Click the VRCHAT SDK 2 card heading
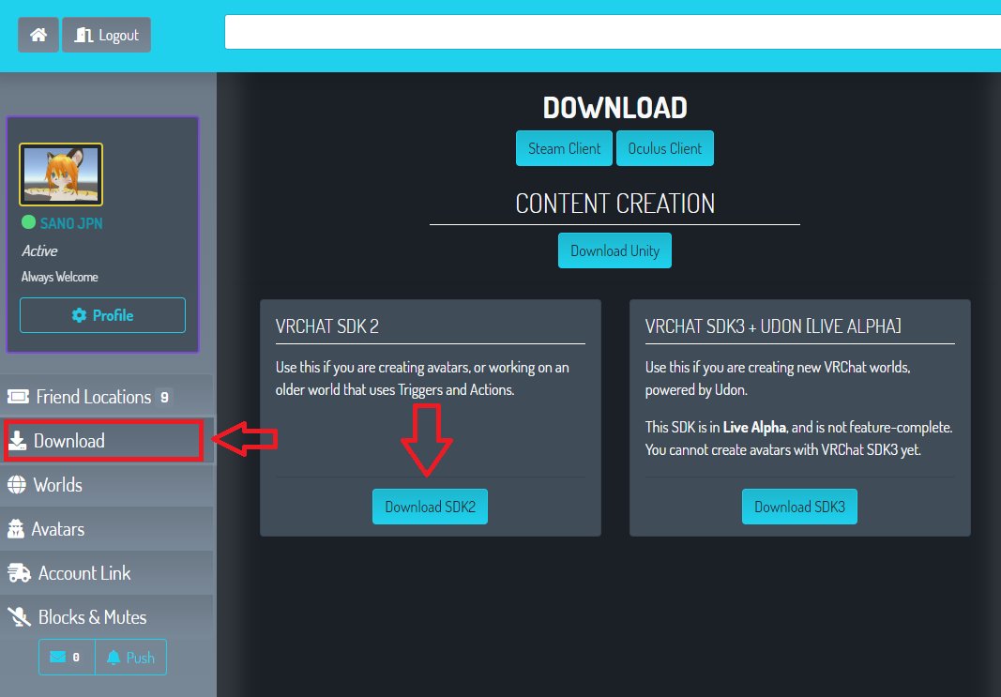 [327, 326]
